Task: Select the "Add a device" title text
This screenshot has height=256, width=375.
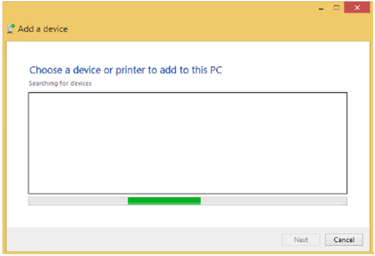Action: pyautogui.click(x=43, y=29)
